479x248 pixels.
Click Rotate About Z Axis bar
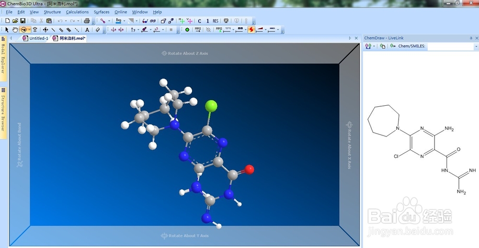coord(184,53)
